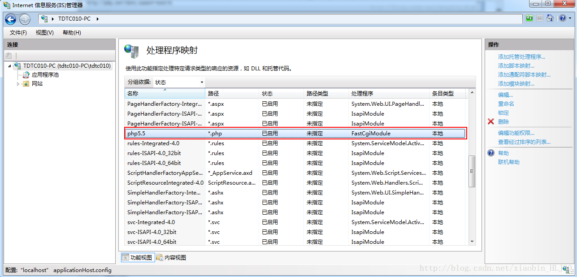Sort by the 条目类型 column header
The image size is (577, 277).
click(x=447, y=94)
